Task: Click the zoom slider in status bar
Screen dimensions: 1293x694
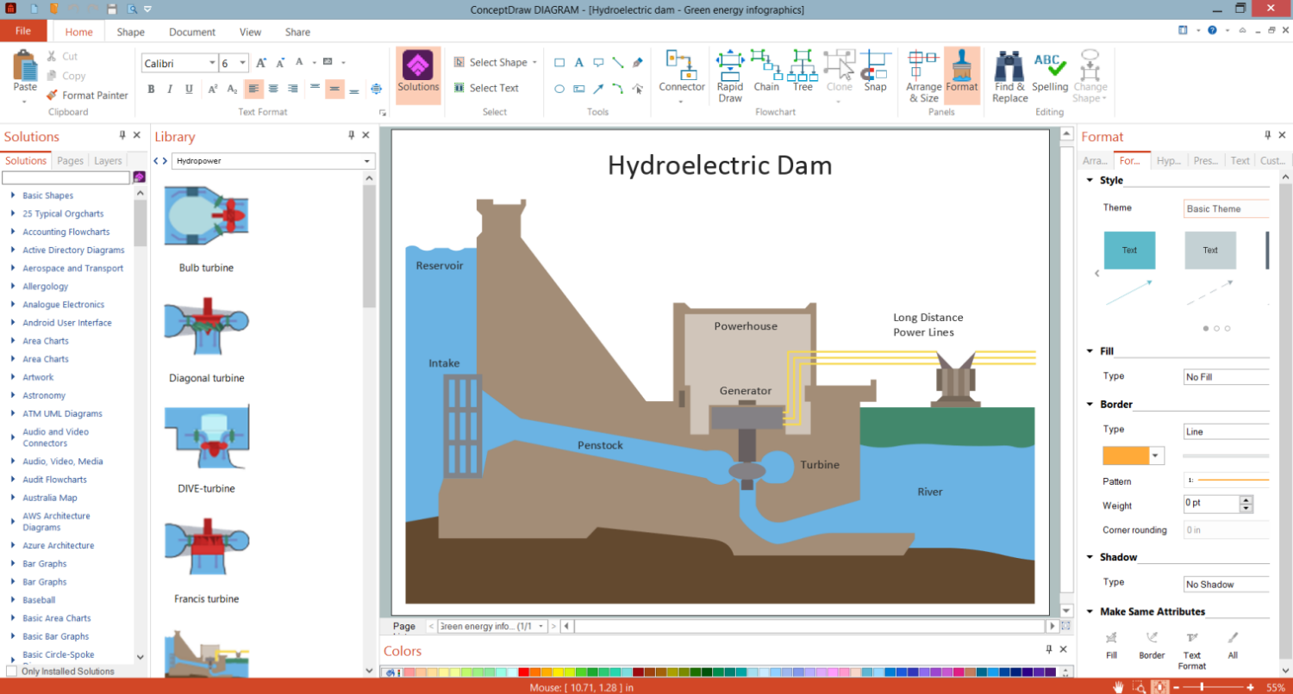Action: [x=1215, y=687]
